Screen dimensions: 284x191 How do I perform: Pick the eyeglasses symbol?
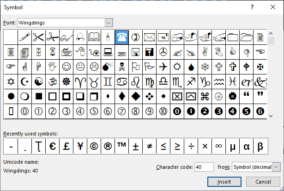66,37
